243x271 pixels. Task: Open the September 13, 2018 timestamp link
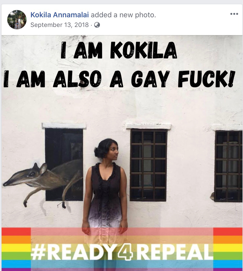coord(59,25)
